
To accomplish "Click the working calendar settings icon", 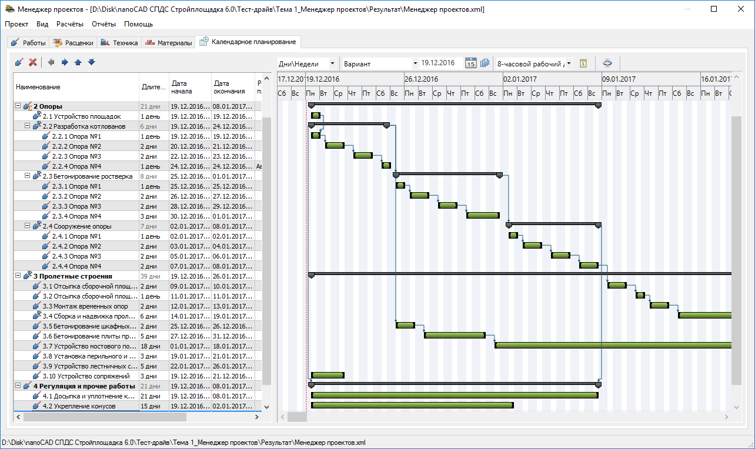I will tap(583, 63).
